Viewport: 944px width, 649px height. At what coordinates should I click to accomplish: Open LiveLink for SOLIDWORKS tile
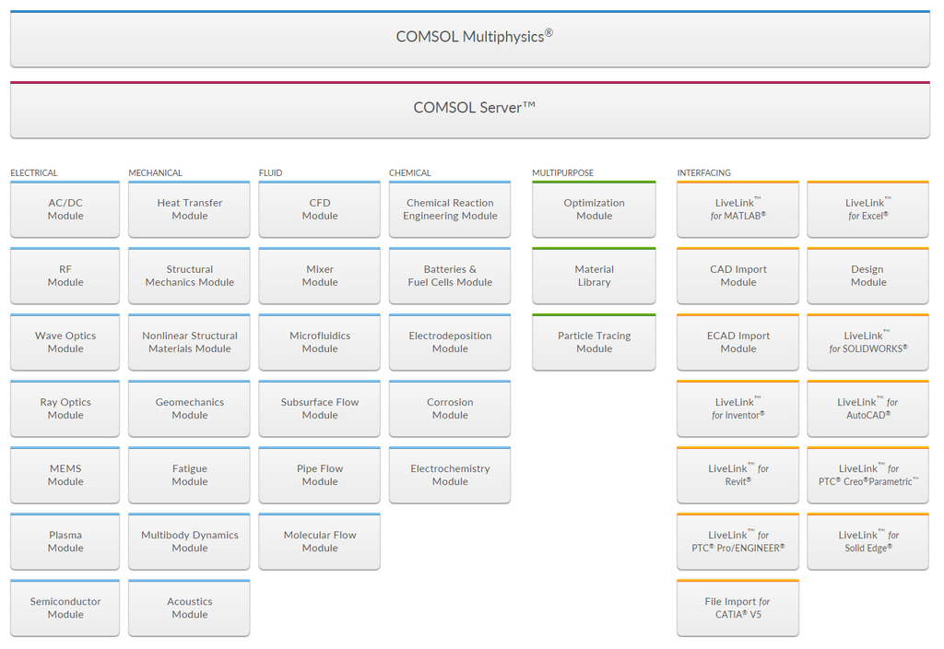(x=868, y=342)
